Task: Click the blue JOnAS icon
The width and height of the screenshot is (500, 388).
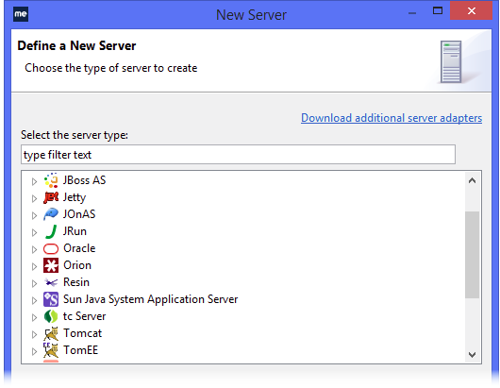Action: click(x=51, y=214)
